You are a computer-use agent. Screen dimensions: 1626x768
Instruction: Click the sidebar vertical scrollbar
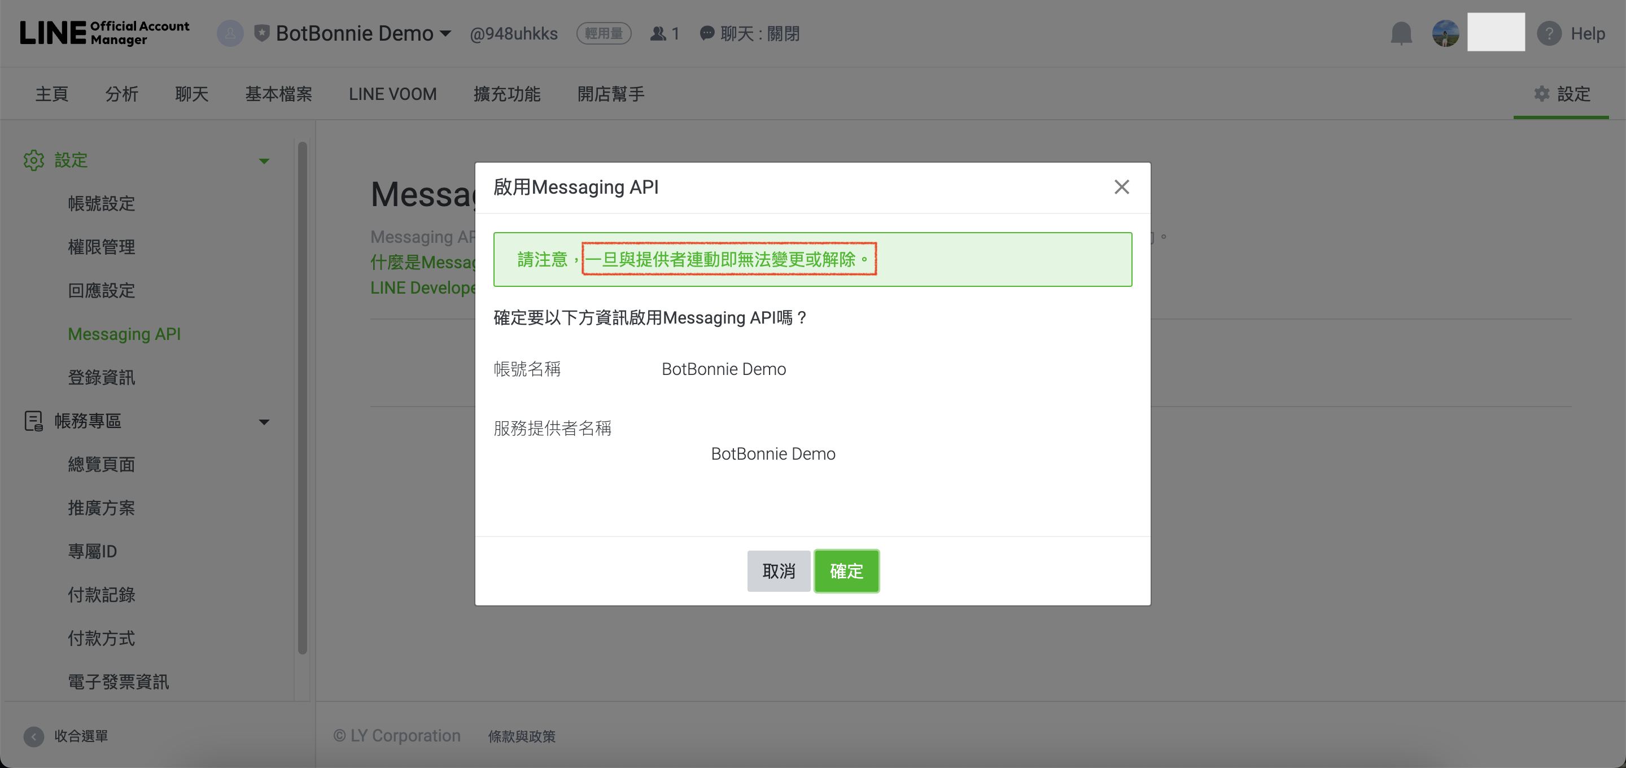click(x=303, y=398)
